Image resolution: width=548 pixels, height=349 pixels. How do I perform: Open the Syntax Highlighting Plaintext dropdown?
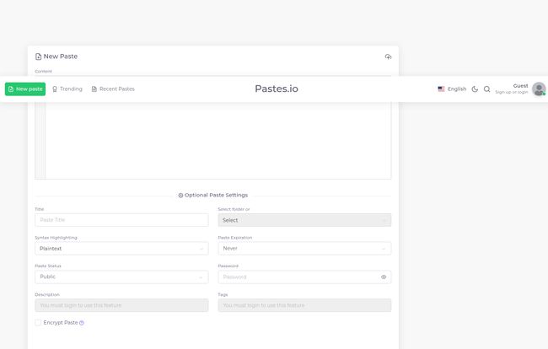(x=121, y=249)
